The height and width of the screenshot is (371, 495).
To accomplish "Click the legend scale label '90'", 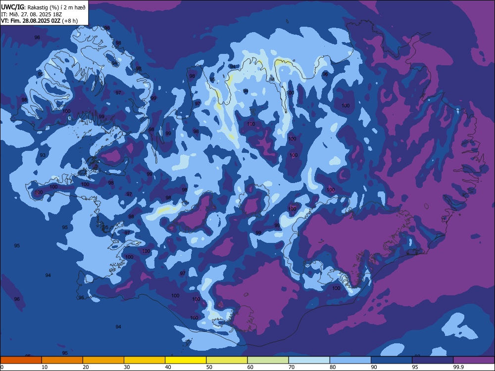I will 374,367.
